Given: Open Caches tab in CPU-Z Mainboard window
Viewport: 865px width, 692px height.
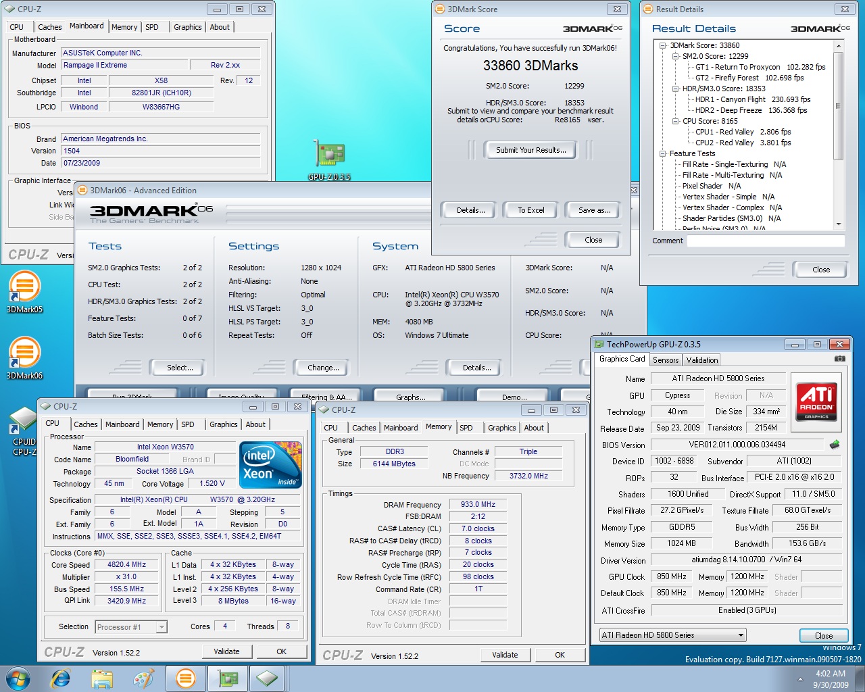Looking at the screenshot, I should tap(49, 27).
